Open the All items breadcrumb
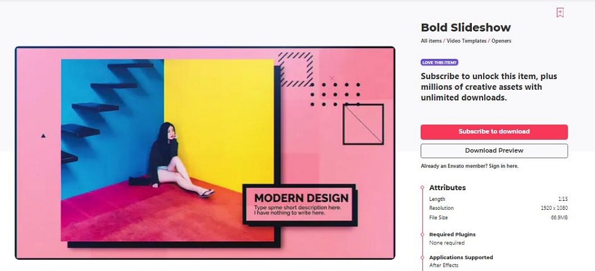The image size is (595, 271). (431, 41)
